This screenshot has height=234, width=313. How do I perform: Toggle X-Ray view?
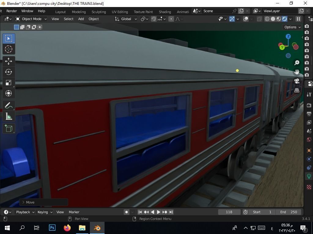click(x=259, y=19)
